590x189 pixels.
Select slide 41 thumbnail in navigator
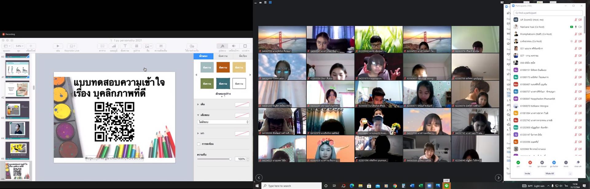[18, 69]
